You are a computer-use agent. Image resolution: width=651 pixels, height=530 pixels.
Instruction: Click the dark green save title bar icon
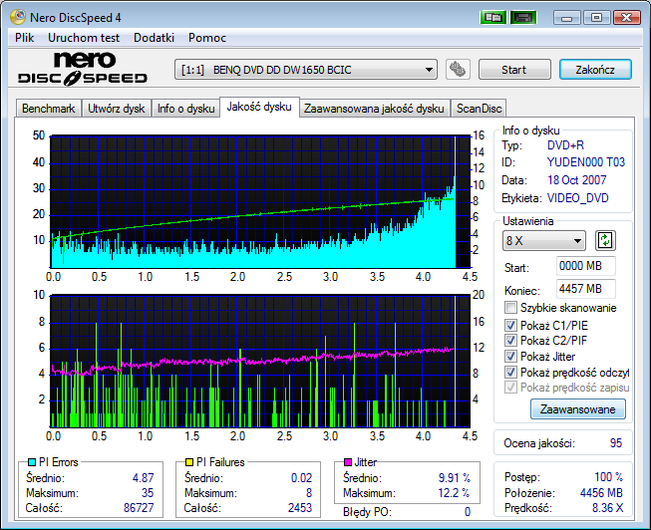click(523, 17)
